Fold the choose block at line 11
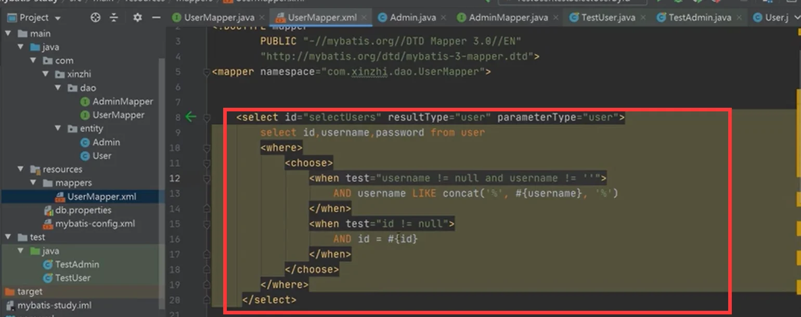Screen dimensions: 801x317 click(207, 163)
